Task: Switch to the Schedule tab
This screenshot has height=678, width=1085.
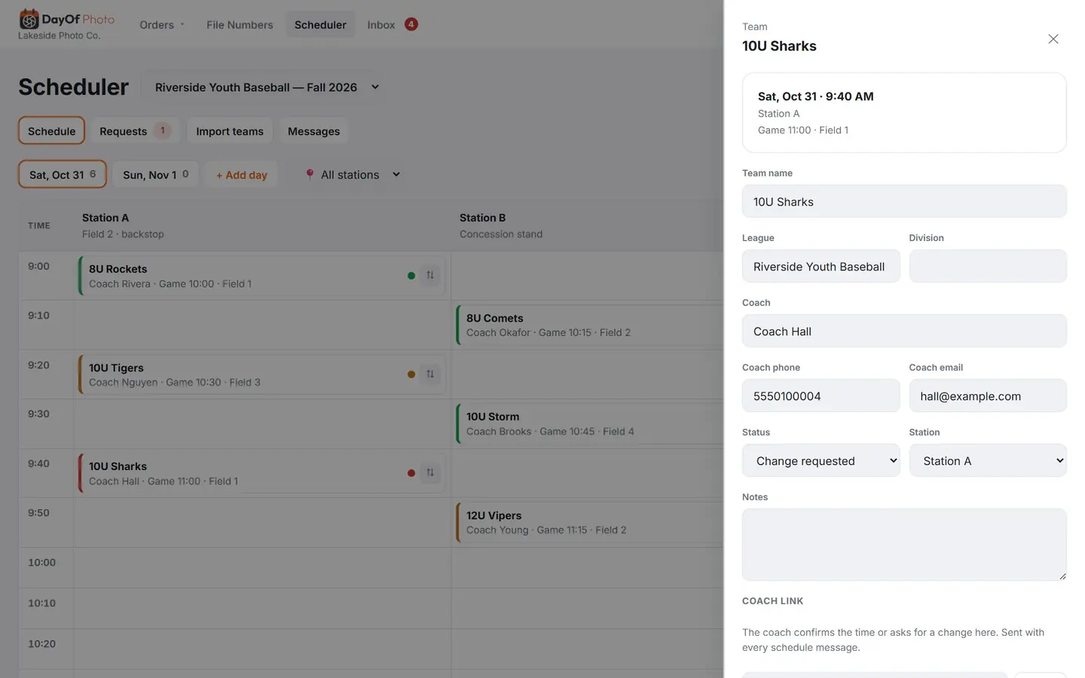Action: coord(51,130)
